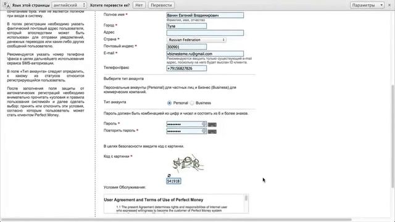Click the translate icon in translation bar
The height and width of the screenshot is (222, 395).
click(x=7, y=5)
